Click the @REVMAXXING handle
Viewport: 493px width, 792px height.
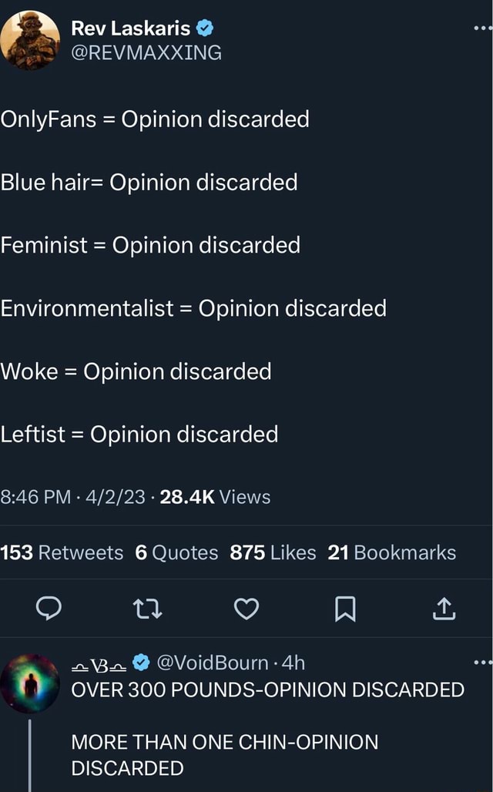(x=146, y=52)
